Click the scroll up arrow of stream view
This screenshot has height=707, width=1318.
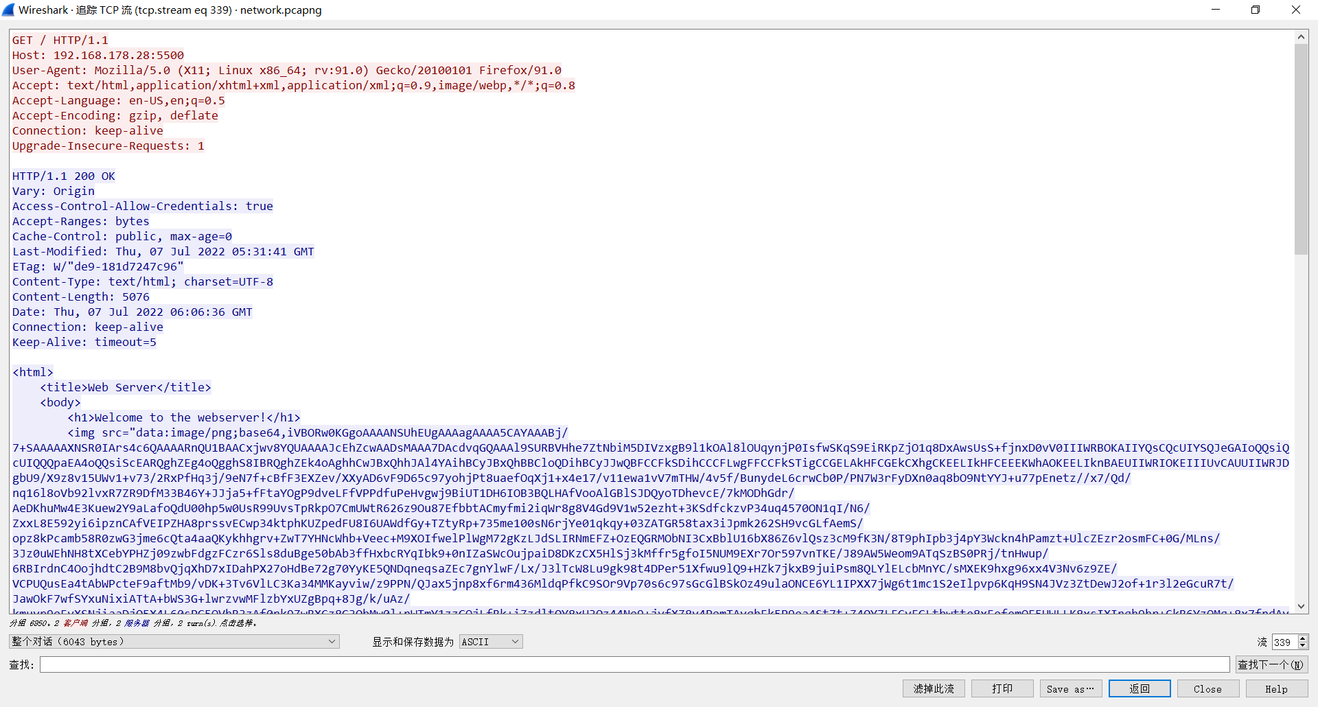coord(1301,37)
